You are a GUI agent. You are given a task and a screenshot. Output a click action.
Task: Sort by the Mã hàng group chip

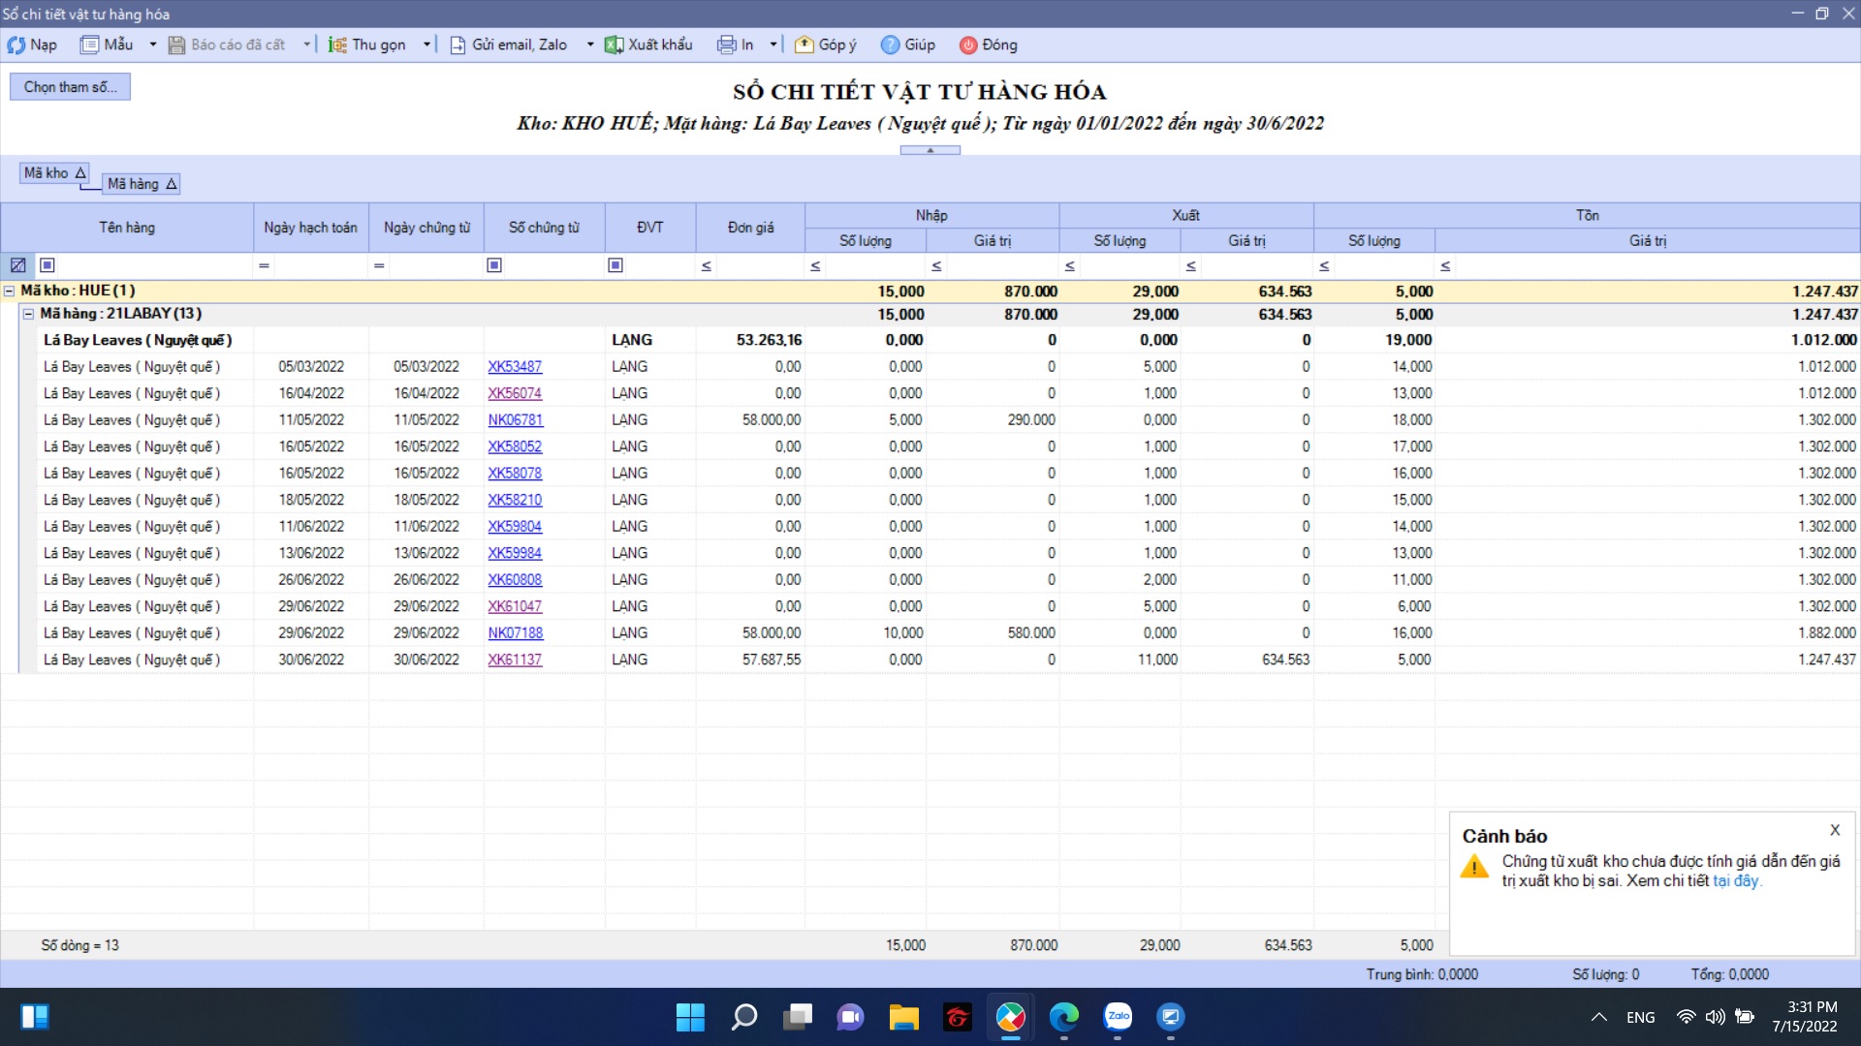(x=142, y=184)
